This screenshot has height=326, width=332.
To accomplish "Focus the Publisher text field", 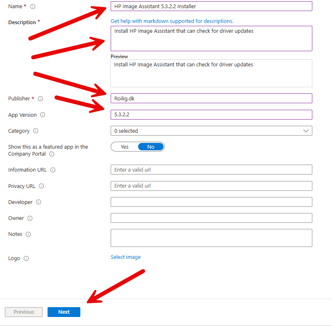I will tap(211, 98).
